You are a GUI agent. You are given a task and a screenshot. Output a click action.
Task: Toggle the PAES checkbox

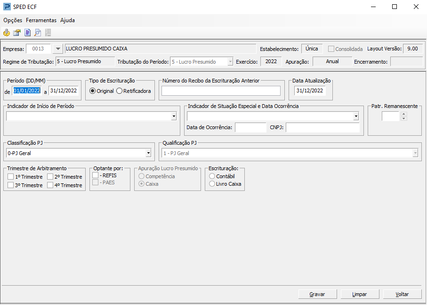(95, 182)
